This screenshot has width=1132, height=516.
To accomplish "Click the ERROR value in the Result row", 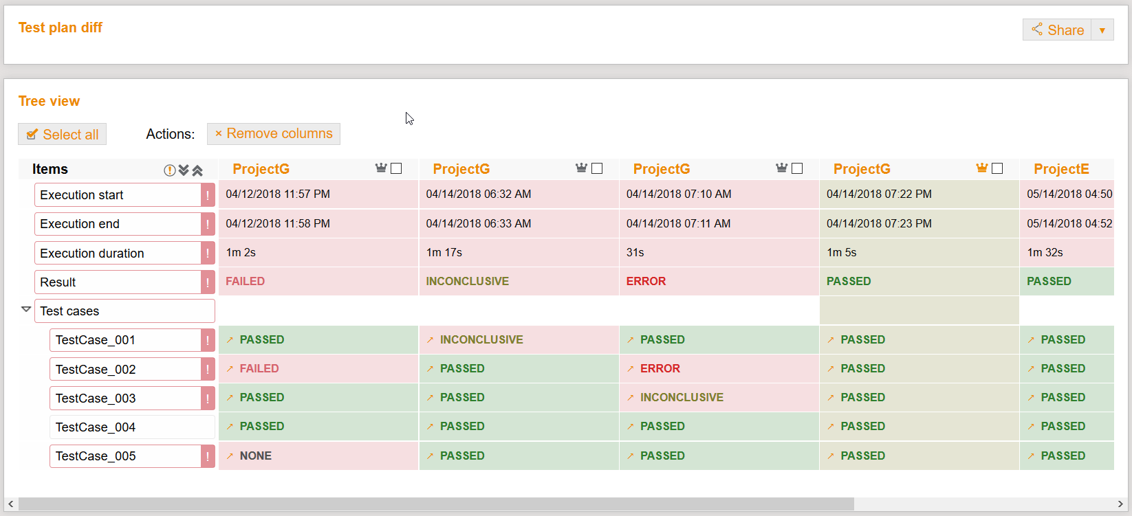I will (x=646, y=281).
